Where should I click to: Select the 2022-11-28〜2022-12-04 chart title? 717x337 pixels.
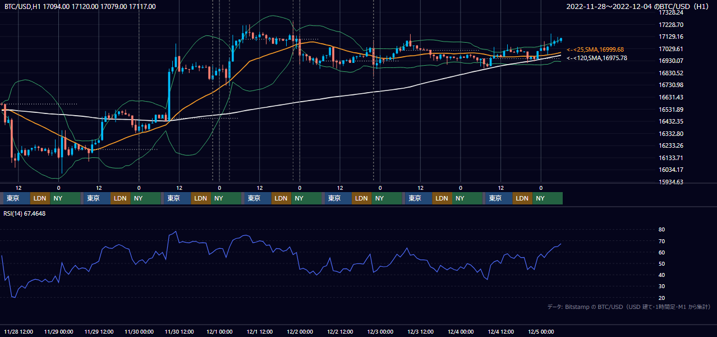[638, 7]
